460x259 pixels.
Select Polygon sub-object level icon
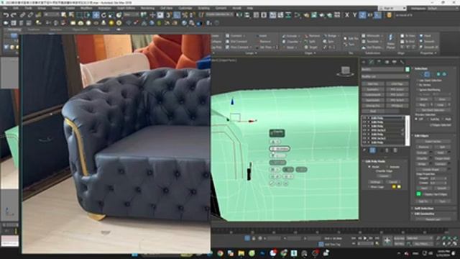(x=438, y=74)
